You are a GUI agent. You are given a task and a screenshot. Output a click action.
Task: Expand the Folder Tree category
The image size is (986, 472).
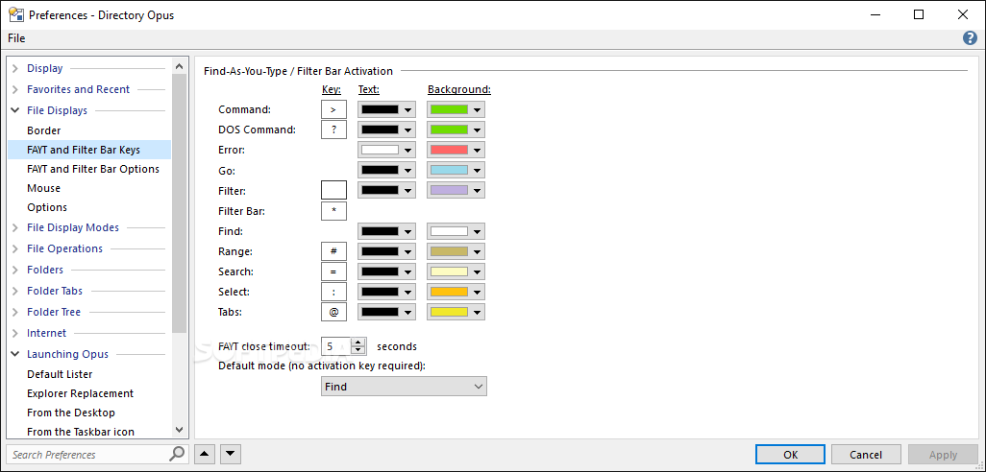[15, 312]
